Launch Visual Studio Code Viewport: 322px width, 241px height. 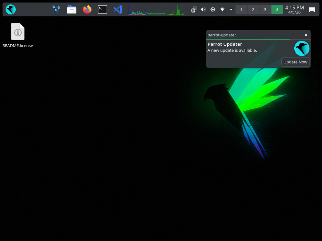pyautogui.click(x=118, y=9)
